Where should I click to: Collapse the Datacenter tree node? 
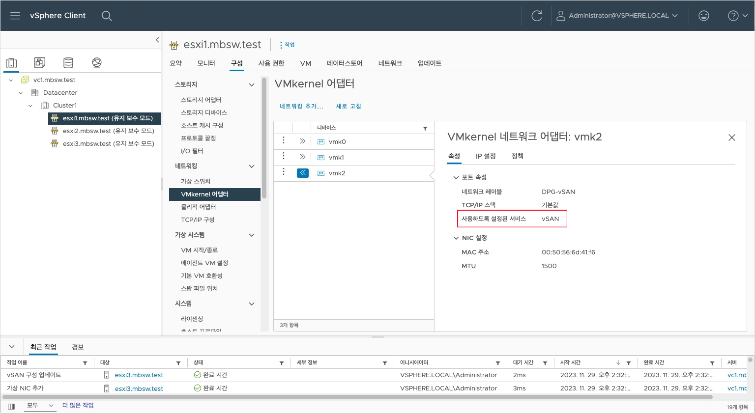pos(21,93)
